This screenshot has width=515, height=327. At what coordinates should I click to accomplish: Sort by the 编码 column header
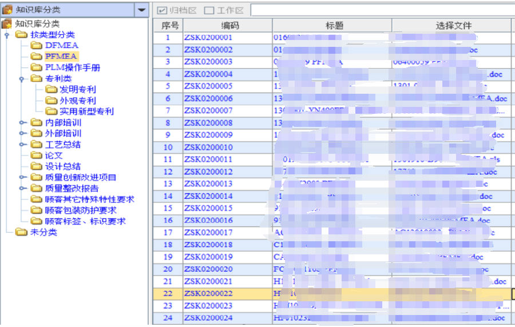(227, 25)
